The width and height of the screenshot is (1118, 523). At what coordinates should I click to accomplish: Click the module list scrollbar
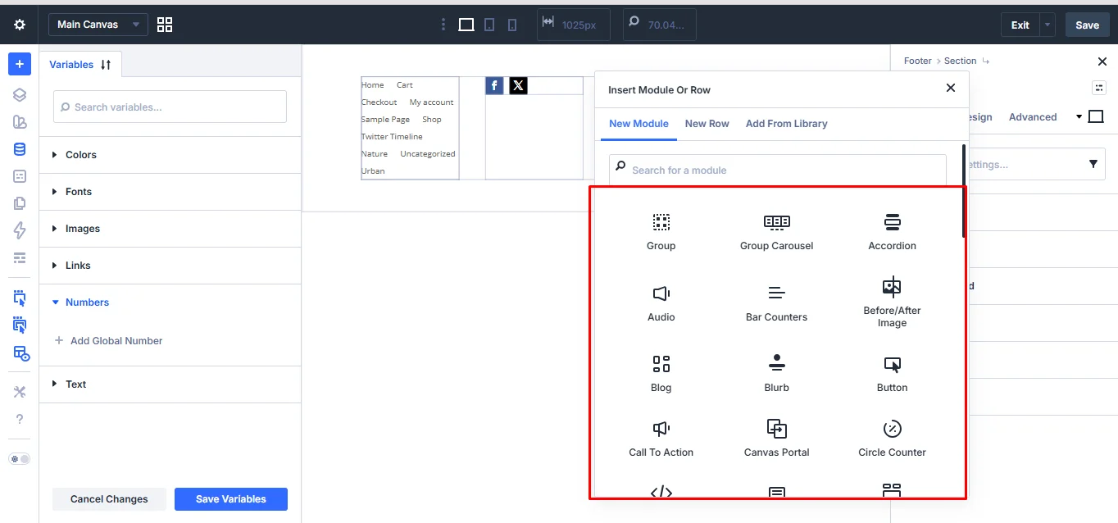click(x=963, y=191)
